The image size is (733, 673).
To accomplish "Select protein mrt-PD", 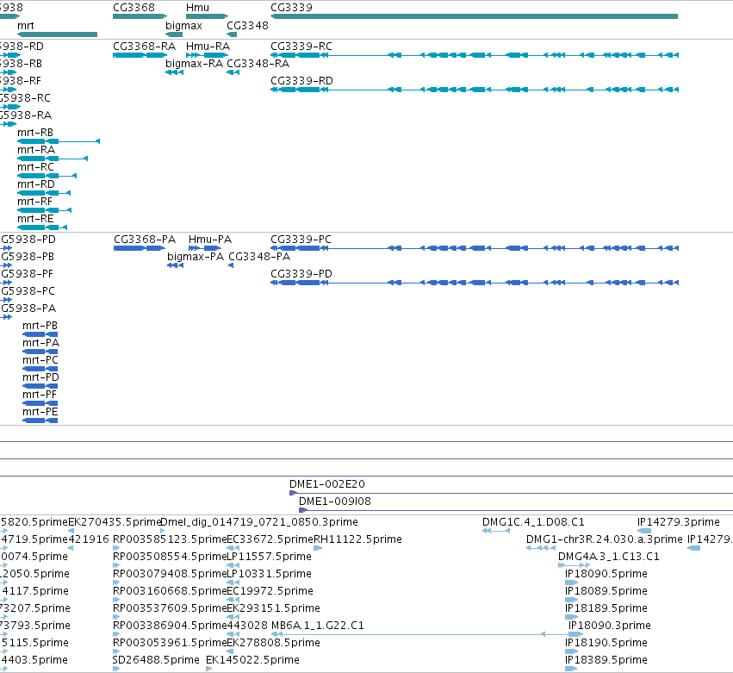I will tap(40, 386).
